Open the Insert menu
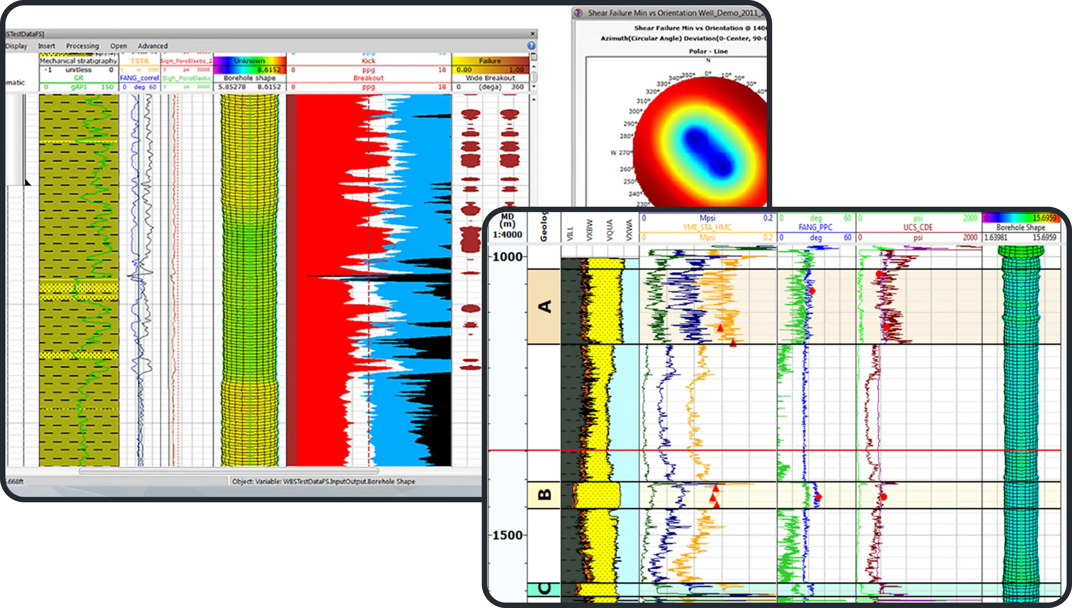Image resolution: width=1072 pixels, height=608 pixels. [46, 46]
